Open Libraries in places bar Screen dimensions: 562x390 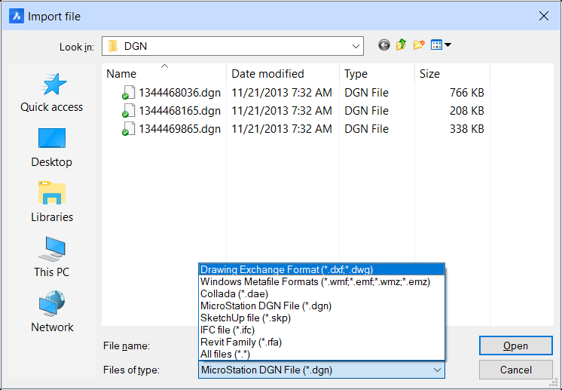51,203
